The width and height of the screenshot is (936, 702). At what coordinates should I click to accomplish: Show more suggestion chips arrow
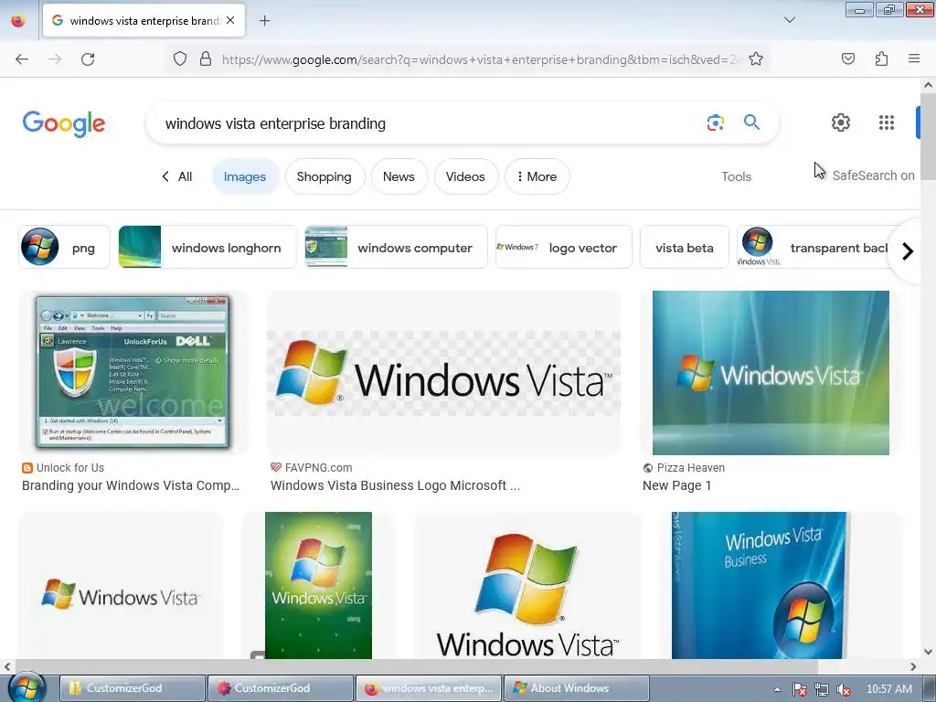point(908,251)
